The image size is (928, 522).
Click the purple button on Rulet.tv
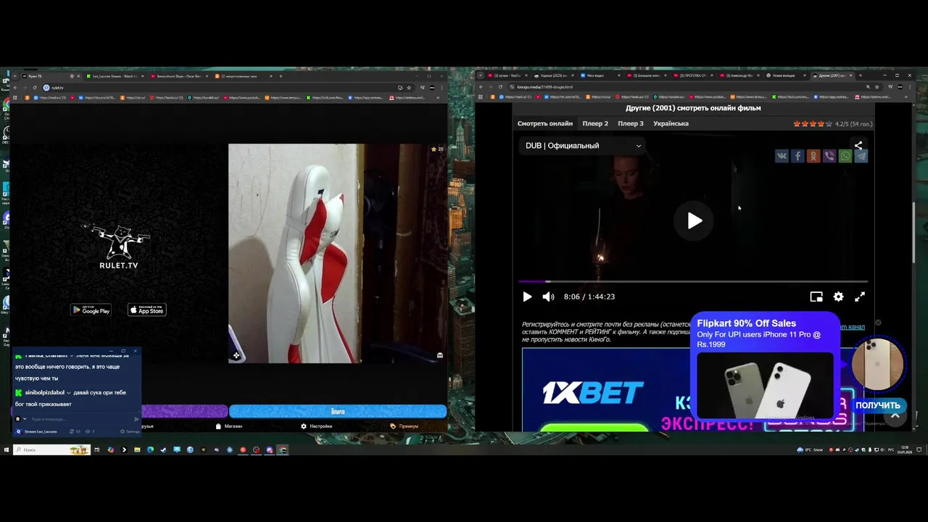coord(184,411)
